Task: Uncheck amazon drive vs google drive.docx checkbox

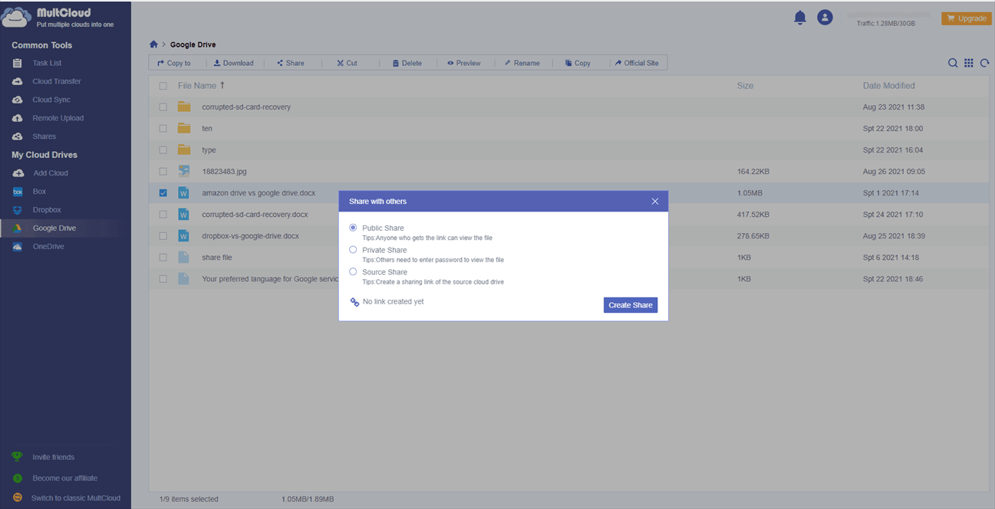Action: click(163, 193)
